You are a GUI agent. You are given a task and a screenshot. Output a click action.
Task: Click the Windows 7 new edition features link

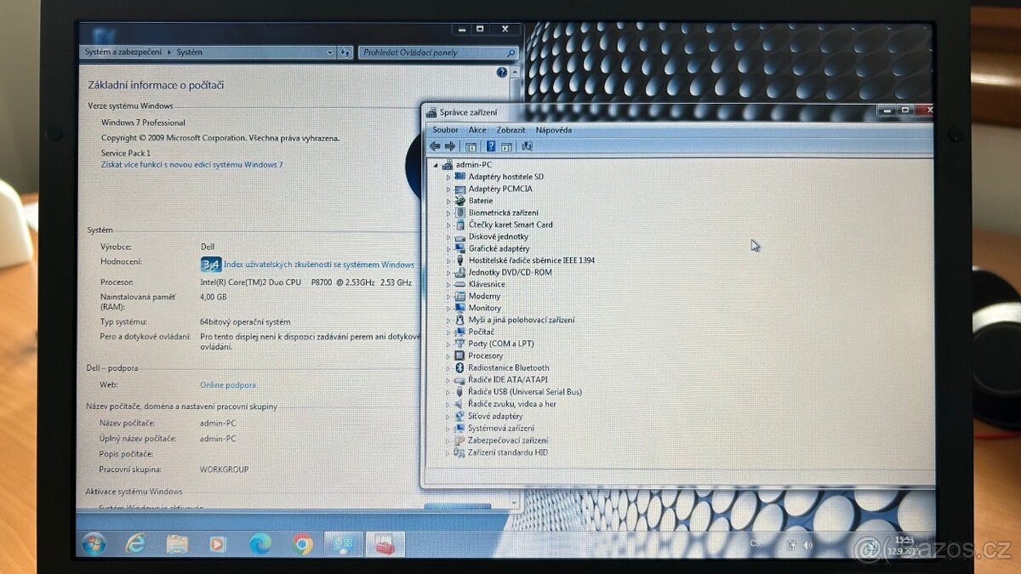click(x=191, y=165)
